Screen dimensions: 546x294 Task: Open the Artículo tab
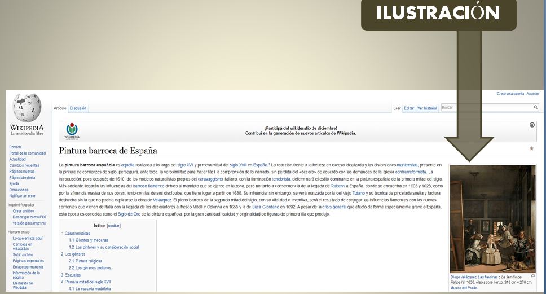pyautogui.click(x=60, y=108)
